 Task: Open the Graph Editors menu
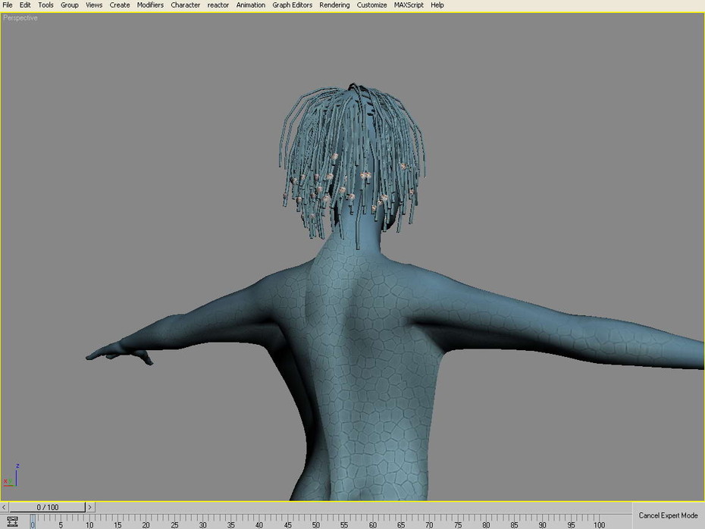tap(293, 5)
